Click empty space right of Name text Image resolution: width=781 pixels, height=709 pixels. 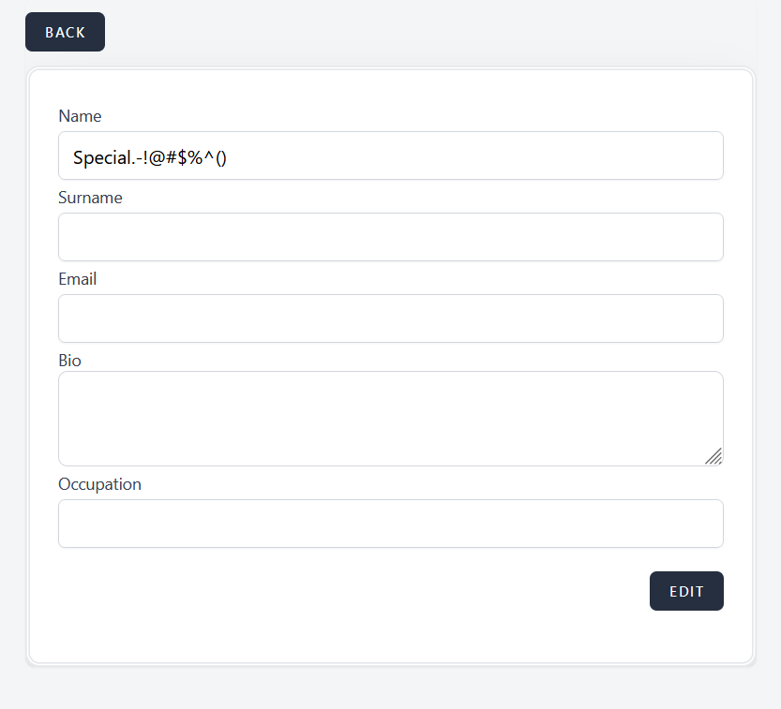click(x=469, y=155)
